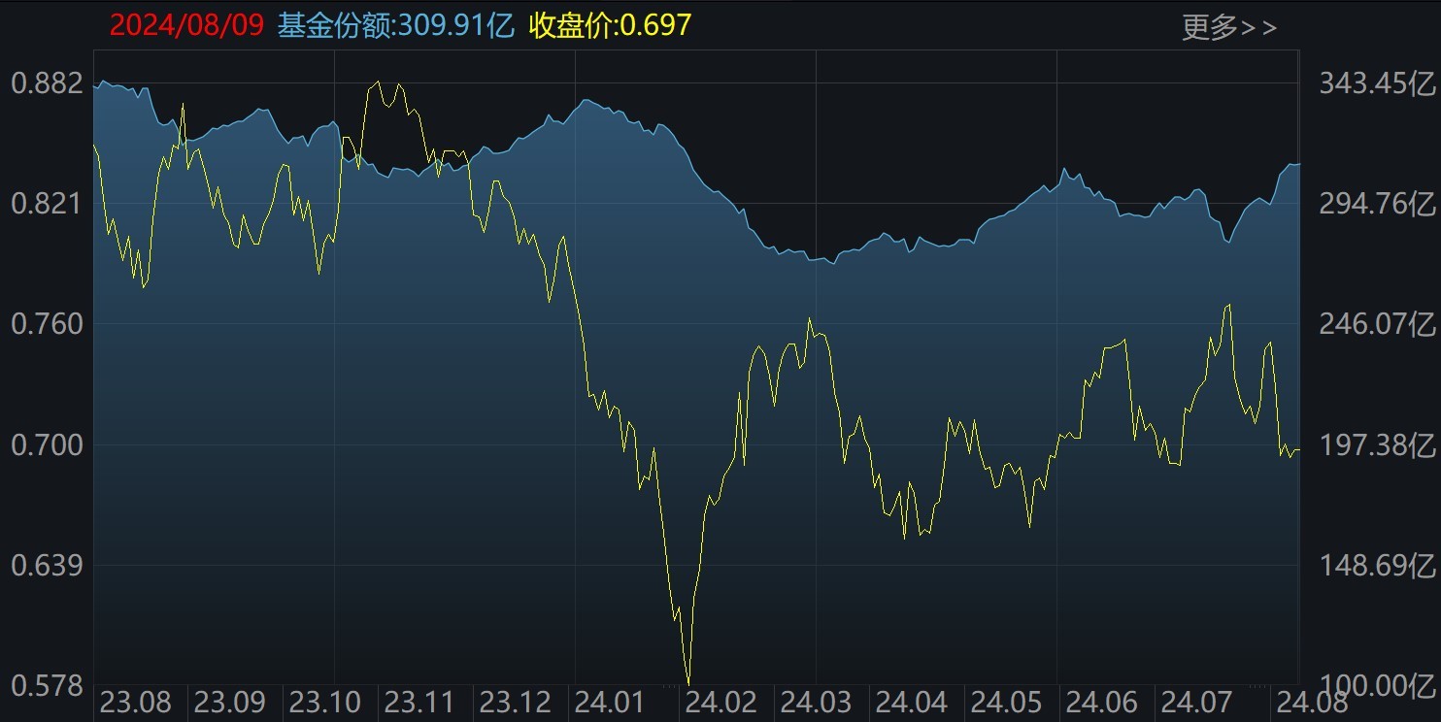Select the 23.10 timeline label
This screenshot has width=1441, height=722.
click(327, 703)
